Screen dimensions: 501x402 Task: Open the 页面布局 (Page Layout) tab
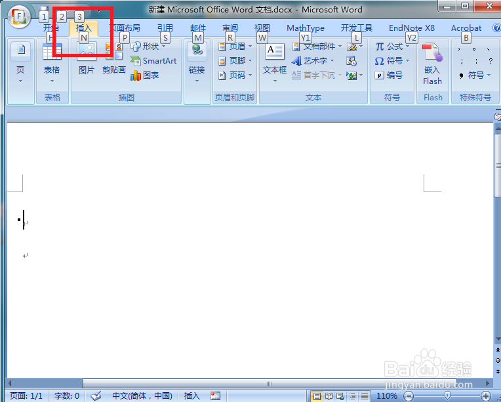point(125,28)
